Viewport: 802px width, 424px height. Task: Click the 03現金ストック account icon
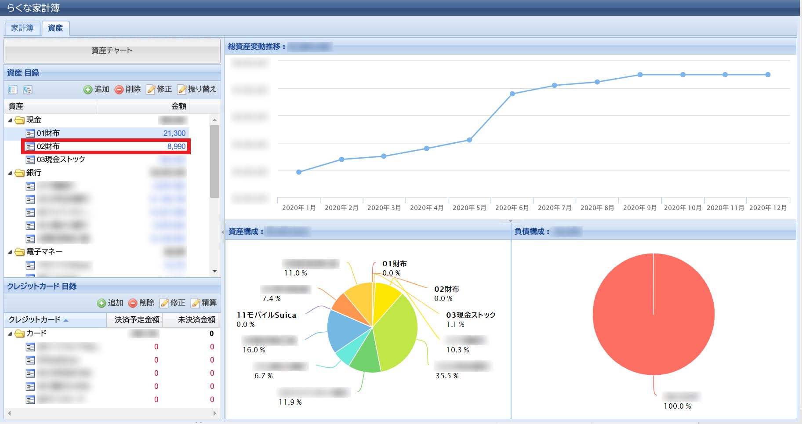(30, 159)
